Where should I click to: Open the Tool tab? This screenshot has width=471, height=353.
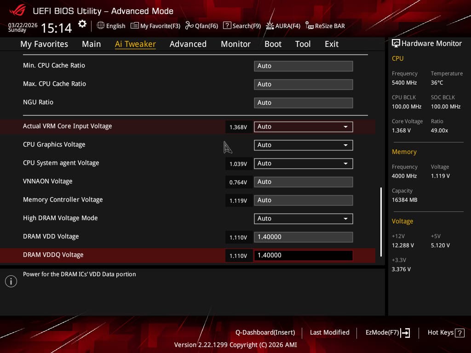click(303, 44)
